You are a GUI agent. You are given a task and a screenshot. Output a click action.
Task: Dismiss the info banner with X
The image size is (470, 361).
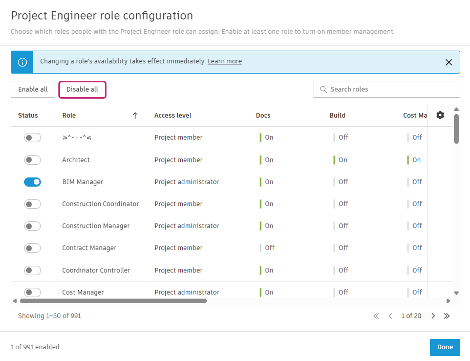[448, 62]
